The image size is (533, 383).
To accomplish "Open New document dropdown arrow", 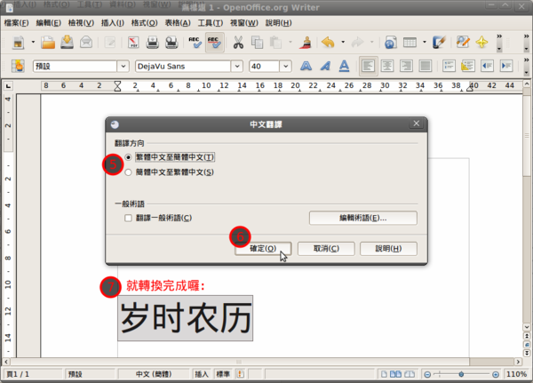I will (33, 42).
